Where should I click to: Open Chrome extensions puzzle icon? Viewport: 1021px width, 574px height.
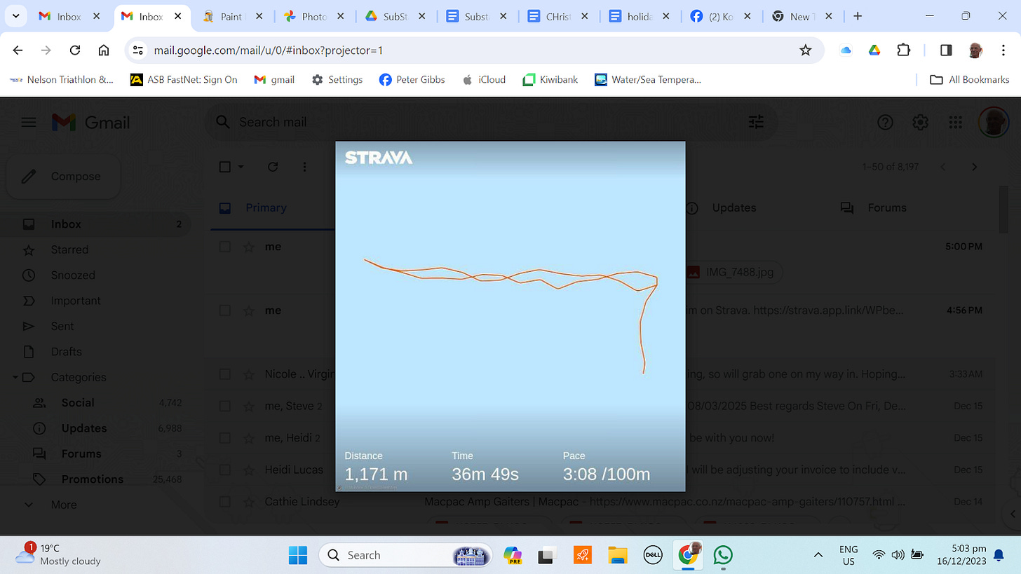pos(903,50)
